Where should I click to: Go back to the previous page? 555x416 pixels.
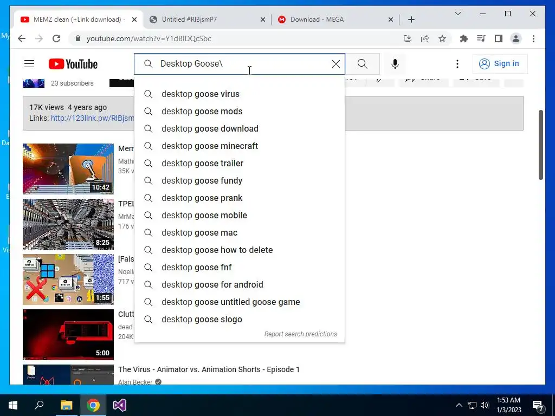[x=22, y=38]
